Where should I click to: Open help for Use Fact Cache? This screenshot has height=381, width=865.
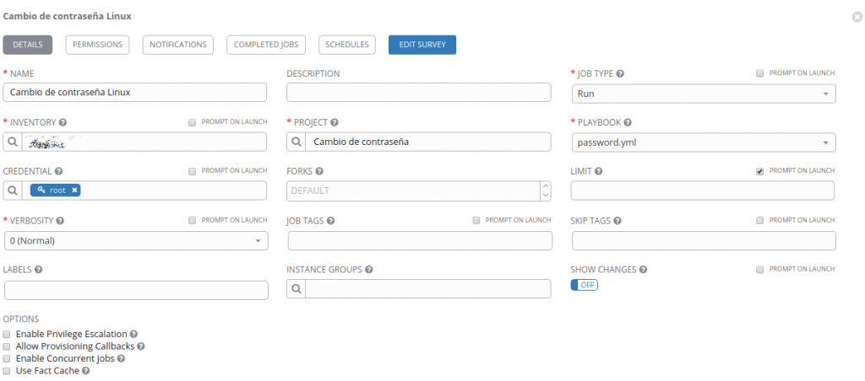point(85,372)
